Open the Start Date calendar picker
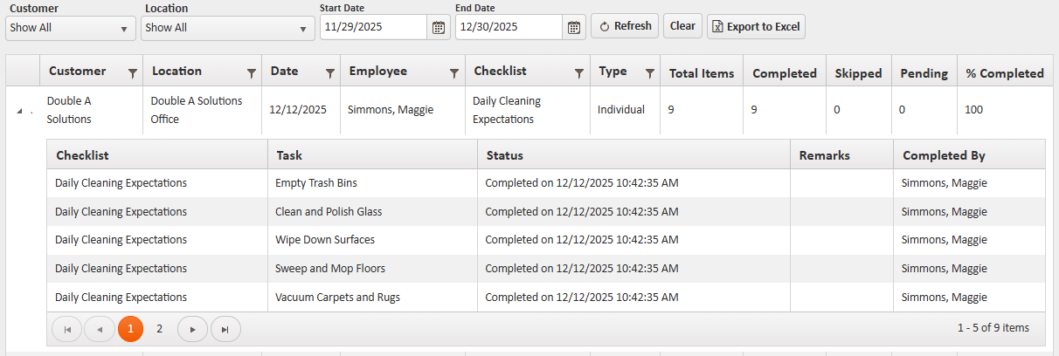Screen dimensions: 1059x356 point(439,27)
